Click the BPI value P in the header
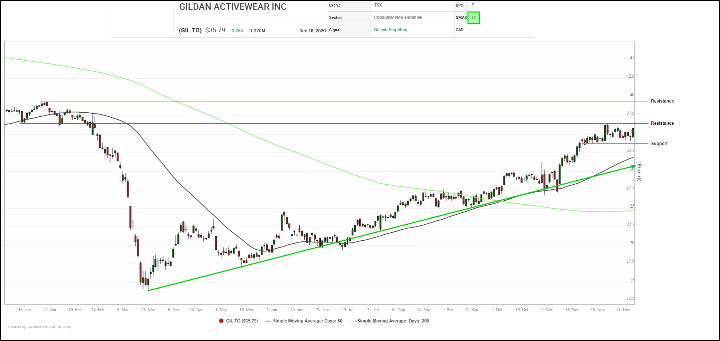The height and width of the screenshot is (341, 720). [x=473, y=5]
